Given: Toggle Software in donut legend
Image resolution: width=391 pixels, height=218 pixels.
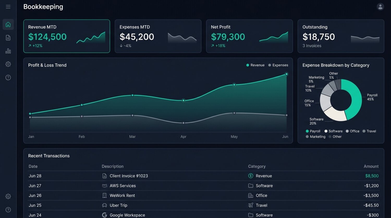Looking at the screenshot, I should [x=333, y=131].
